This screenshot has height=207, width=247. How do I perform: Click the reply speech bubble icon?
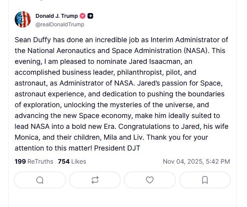(40, 180)
